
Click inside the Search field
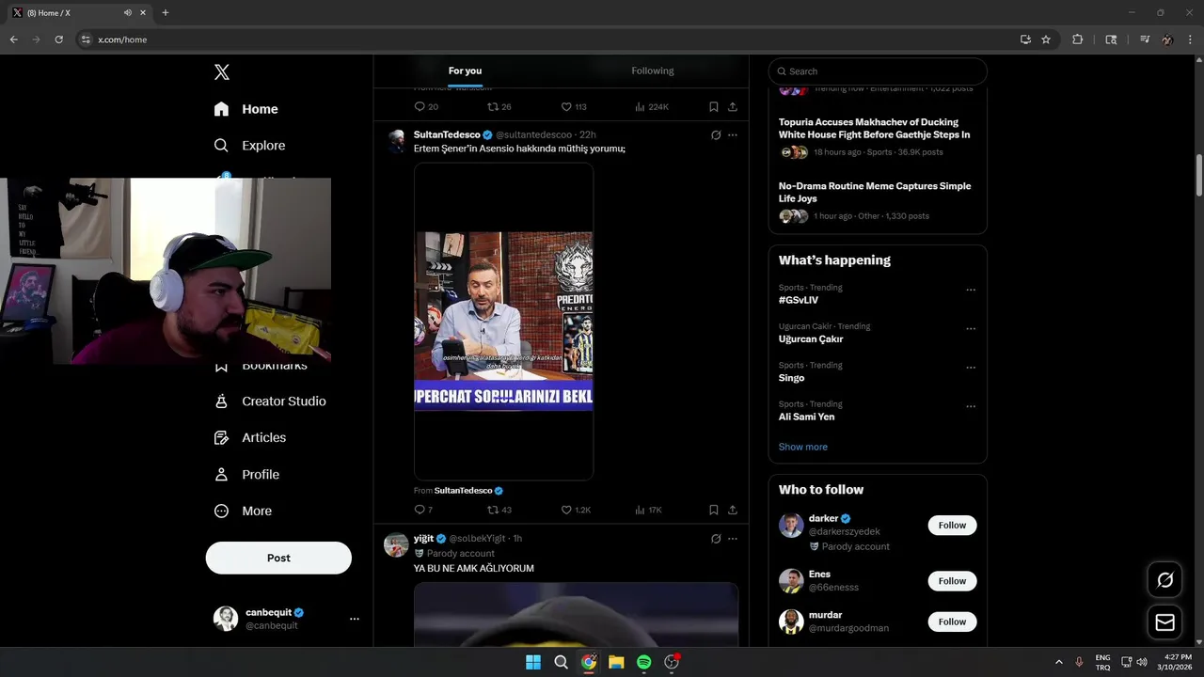click(x=878, y=71)
